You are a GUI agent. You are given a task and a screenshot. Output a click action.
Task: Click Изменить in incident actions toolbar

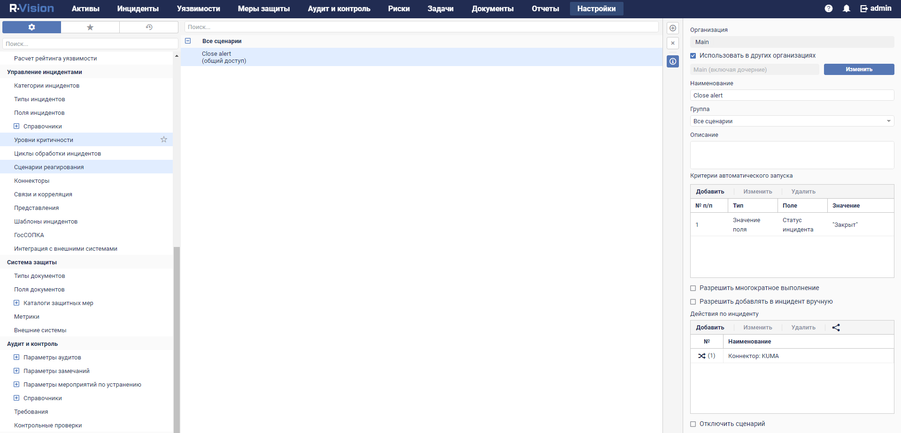click(758, 328)
